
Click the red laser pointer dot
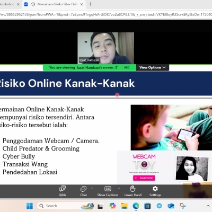tap(117, 95)
